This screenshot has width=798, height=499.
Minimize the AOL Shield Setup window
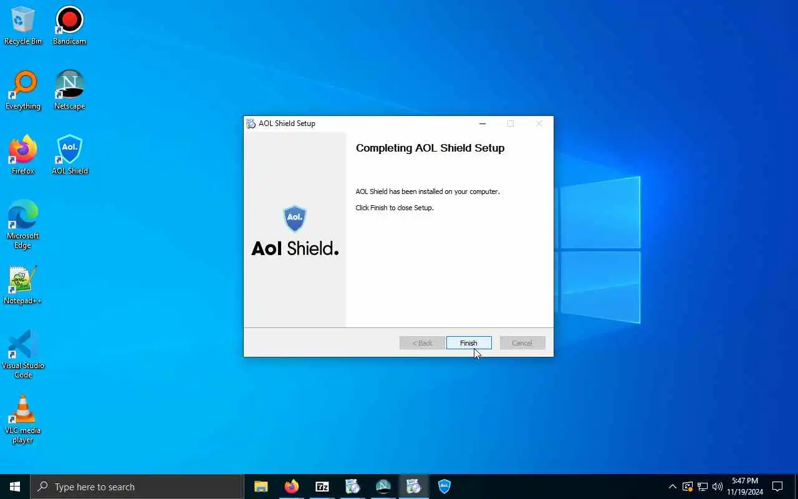[x=482, y=124]
